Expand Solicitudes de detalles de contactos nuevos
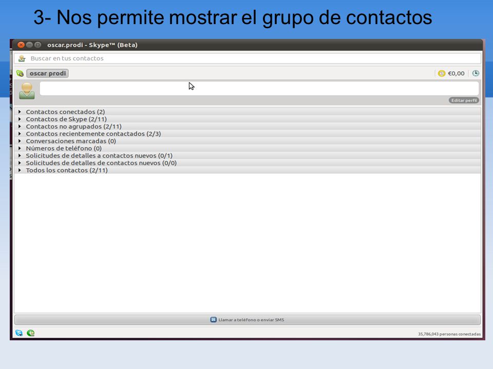 20,163
